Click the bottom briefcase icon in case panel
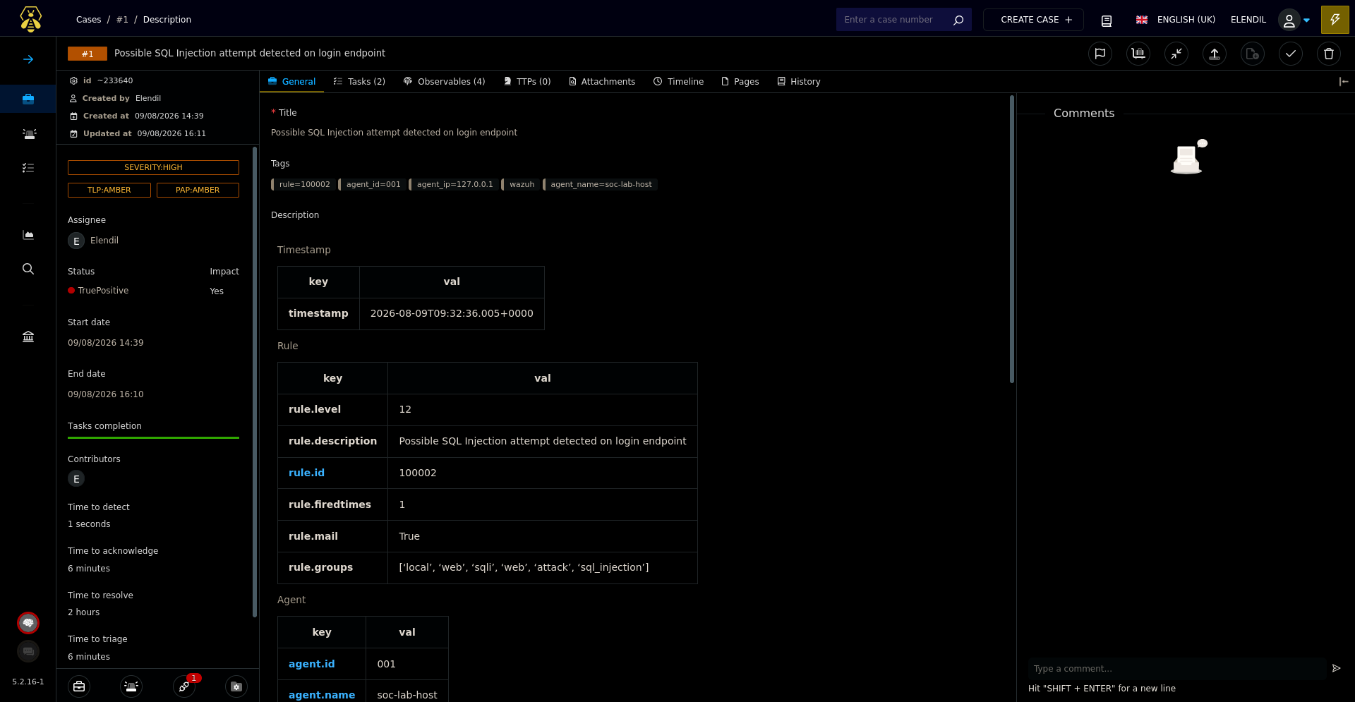1355x702 pixels. coord(79,686)
